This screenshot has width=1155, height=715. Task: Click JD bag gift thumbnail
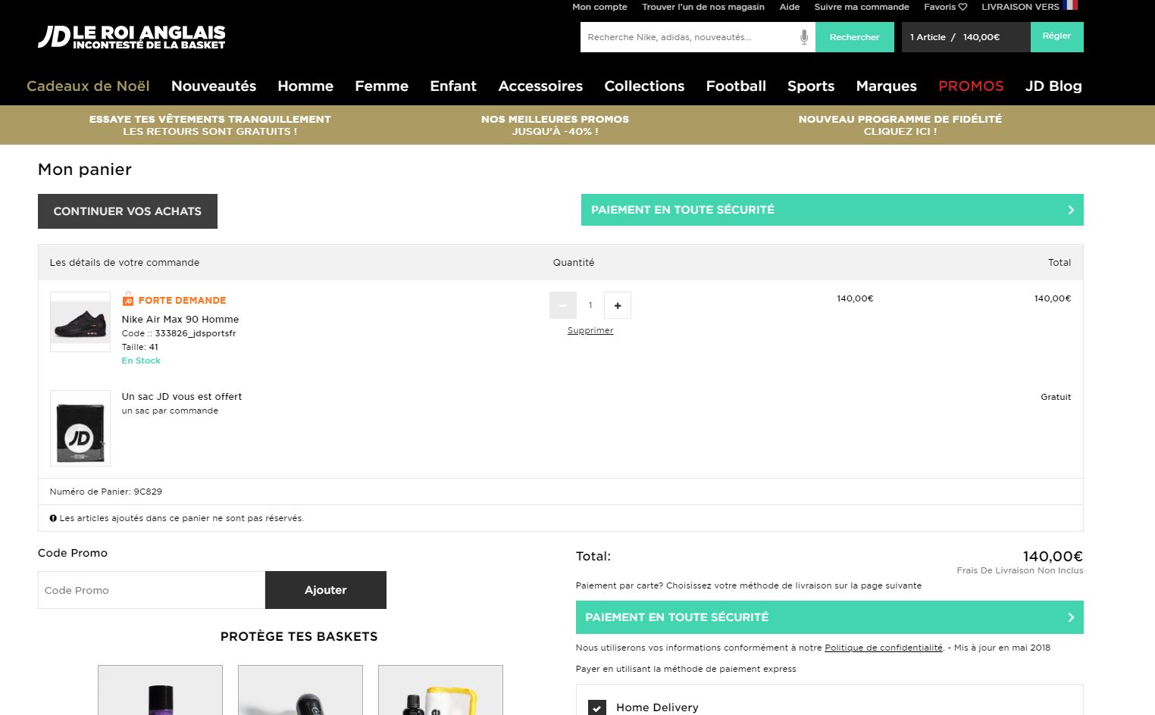pyautogui.click(x=80, y=428)
